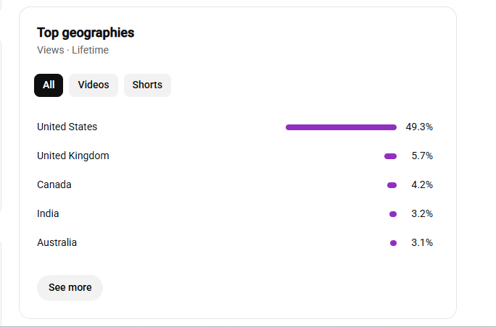
Task: Click the United Kingdom purple bar
Action: pyautogui.click(x=390, y=156)
